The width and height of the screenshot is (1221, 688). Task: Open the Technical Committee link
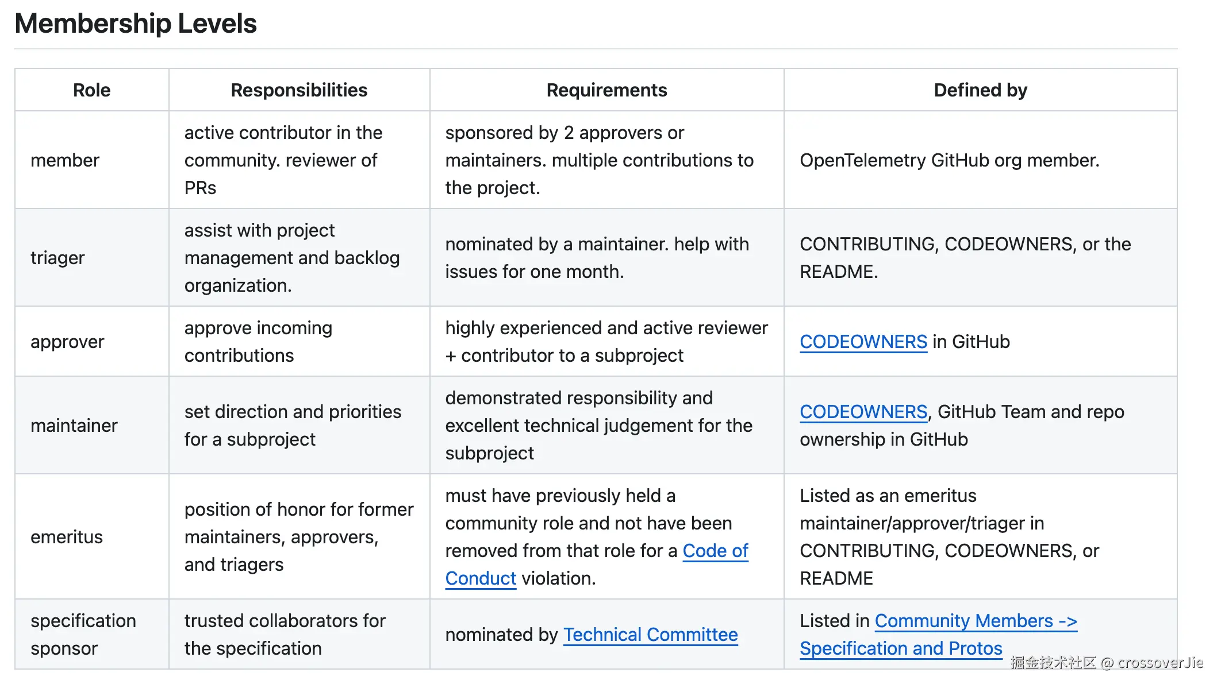tap(650, 635)
